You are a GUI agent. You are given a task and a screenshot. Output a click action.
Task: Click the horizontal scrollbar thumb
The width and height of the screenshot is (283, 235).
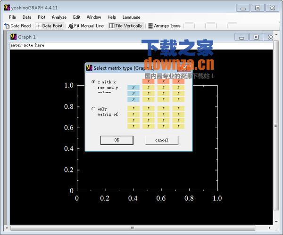[133, 228]
